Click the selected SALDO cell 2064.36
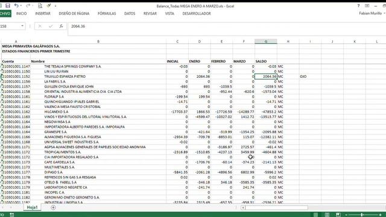This screenshot has height=217, width=386. (266, 77)
